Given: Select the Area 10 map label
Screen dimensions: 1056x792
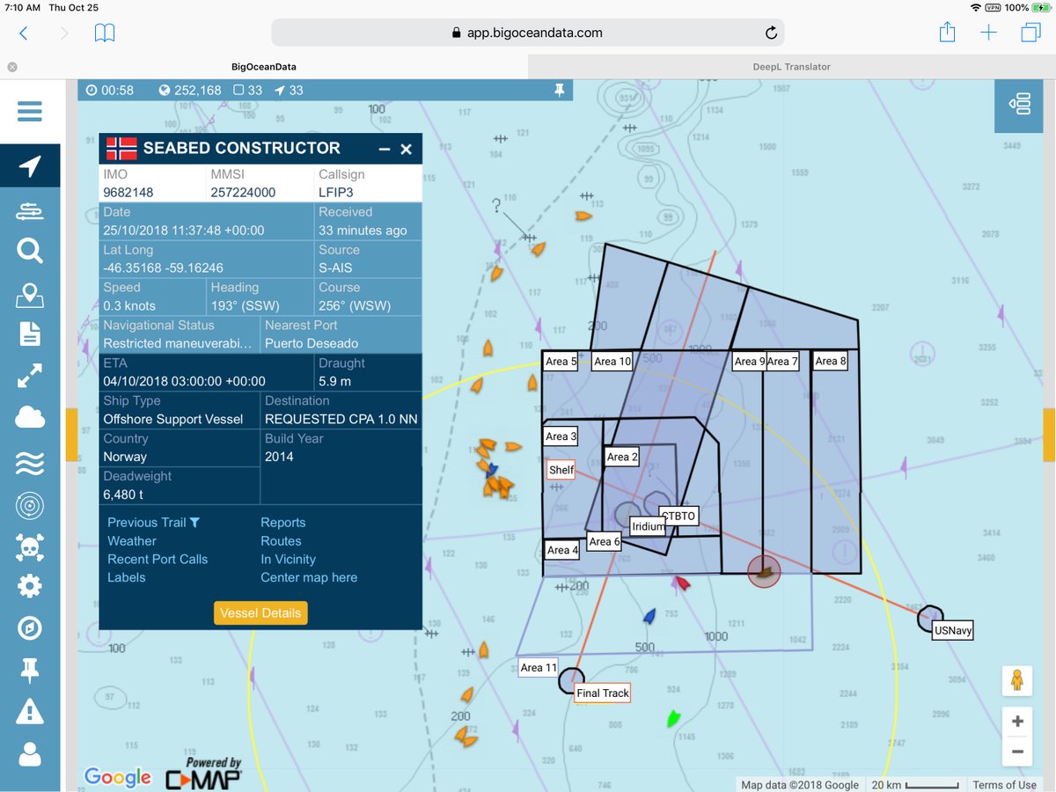Looking at the screenshot, I should click(x=612, y=362).
